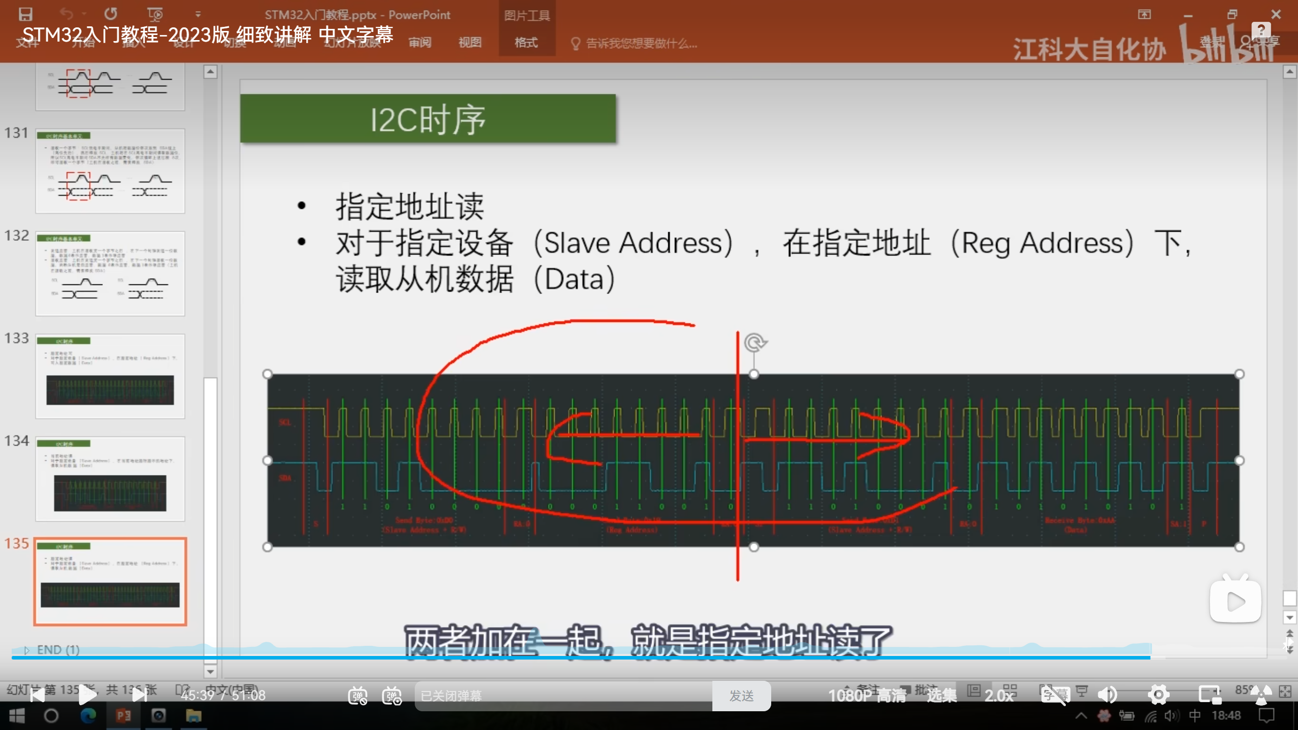
Task: Seek along the blue video progress bar
Action: (608, 658)
